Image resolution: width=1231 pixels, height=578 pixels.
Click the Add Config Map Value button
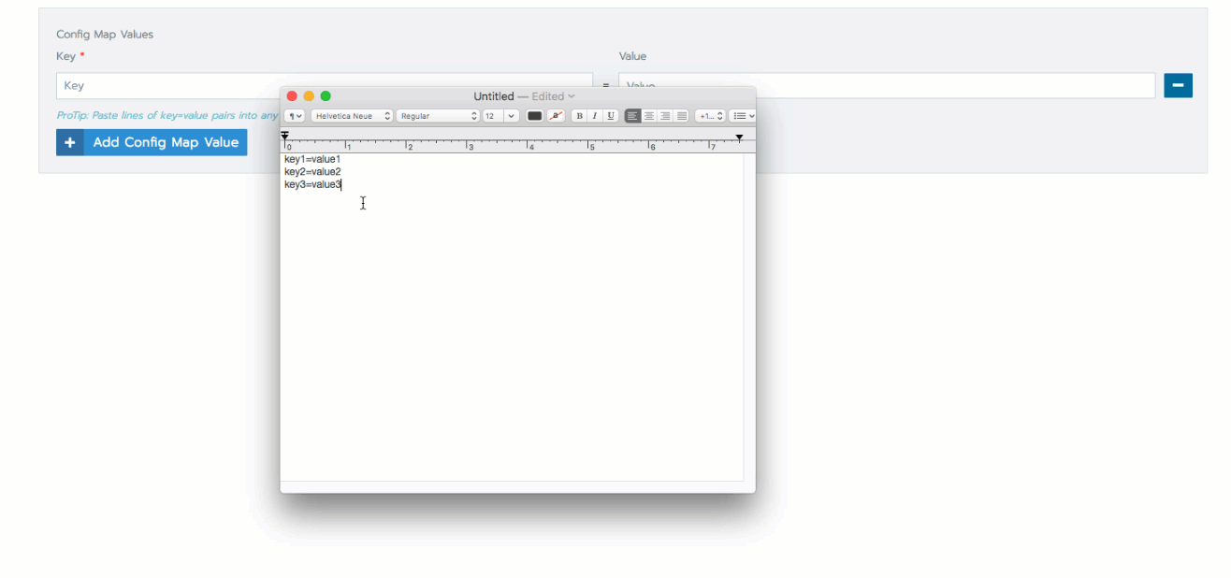151,141
